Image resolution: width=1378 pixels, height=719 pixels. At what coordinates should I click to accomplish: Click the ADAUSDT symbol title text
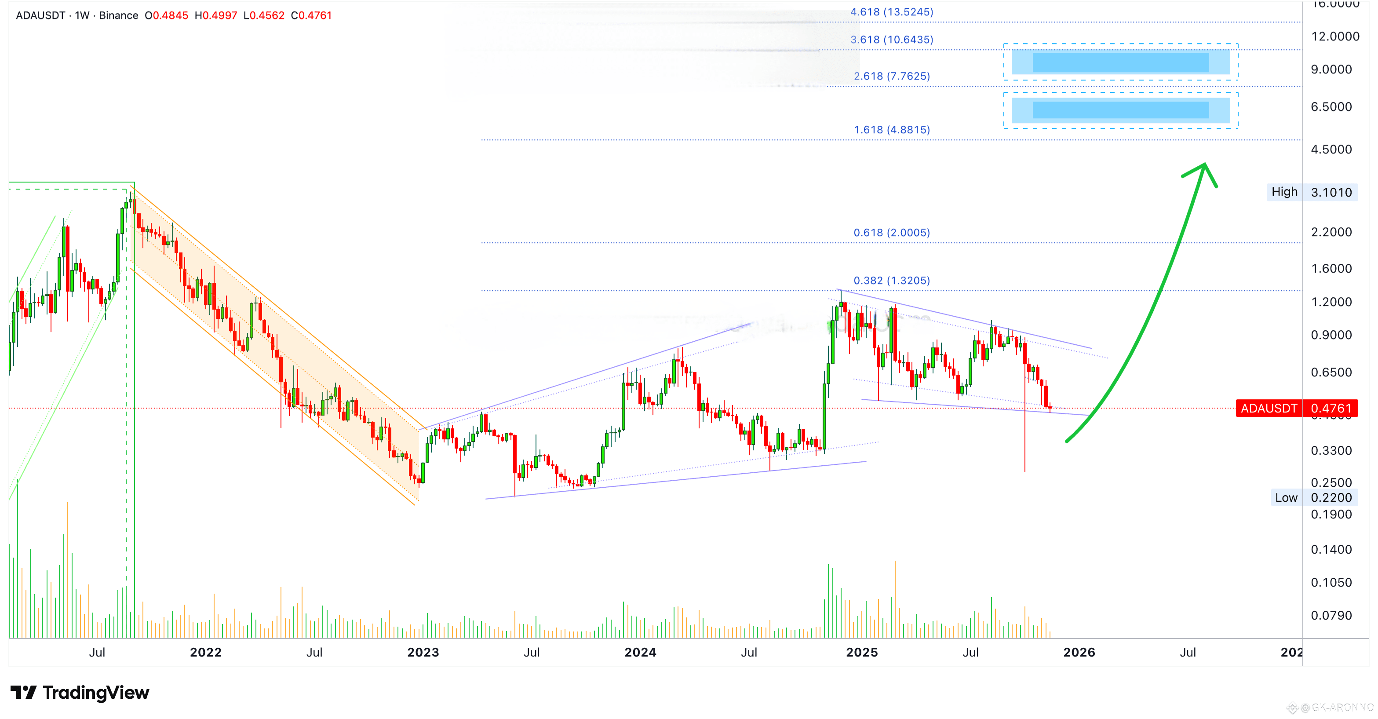click(40, 15)
